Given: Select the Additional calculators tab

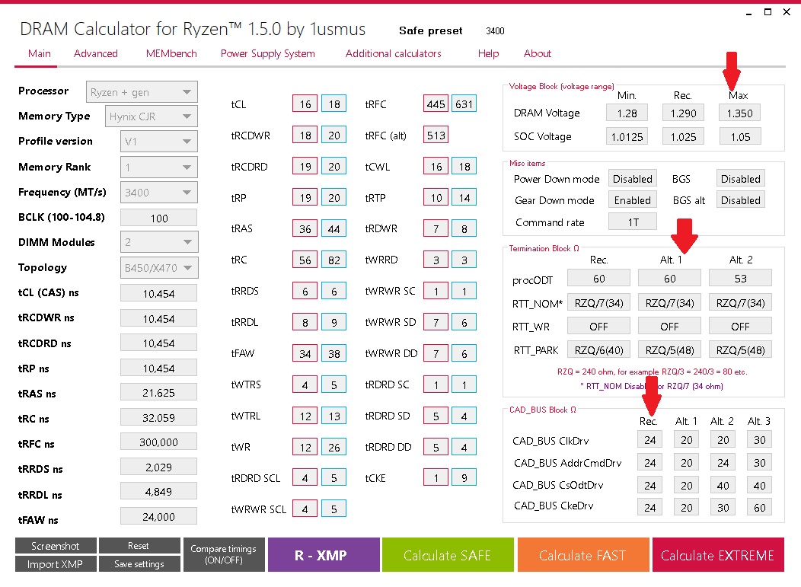Looking at the screenshot, I should pyautogui.click(x=394, y=53).
